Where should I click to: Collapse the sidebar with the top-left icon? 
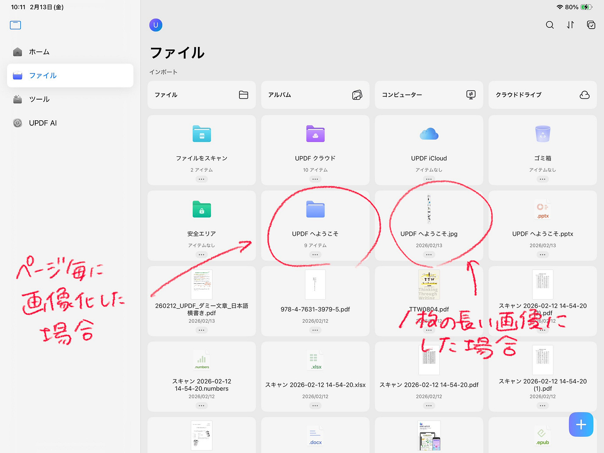tap(15, 25)
